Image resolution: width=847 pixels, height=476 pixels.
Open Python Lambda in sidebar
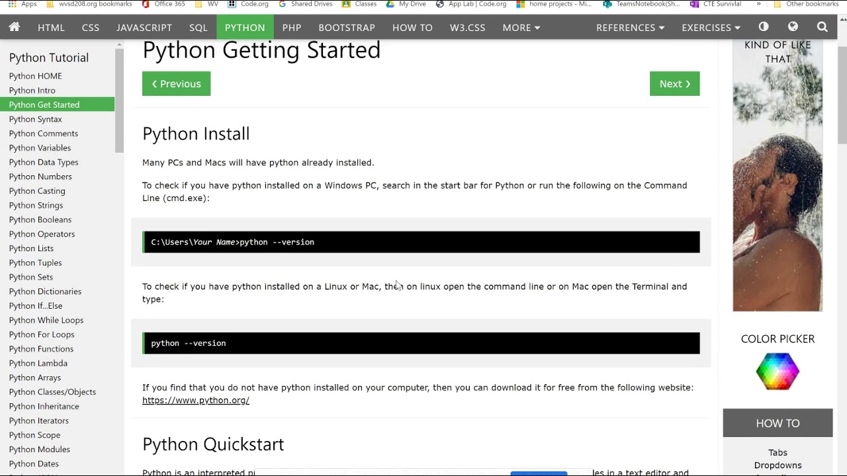(x=38, y=364)
